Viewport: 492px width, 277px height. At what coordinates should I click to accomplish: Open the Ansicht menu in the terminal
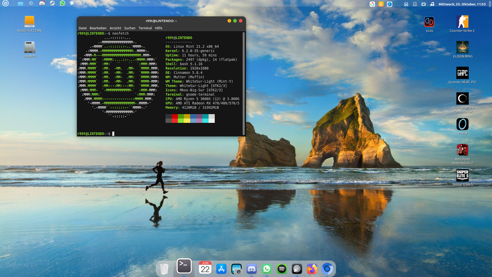coord(115,28)
